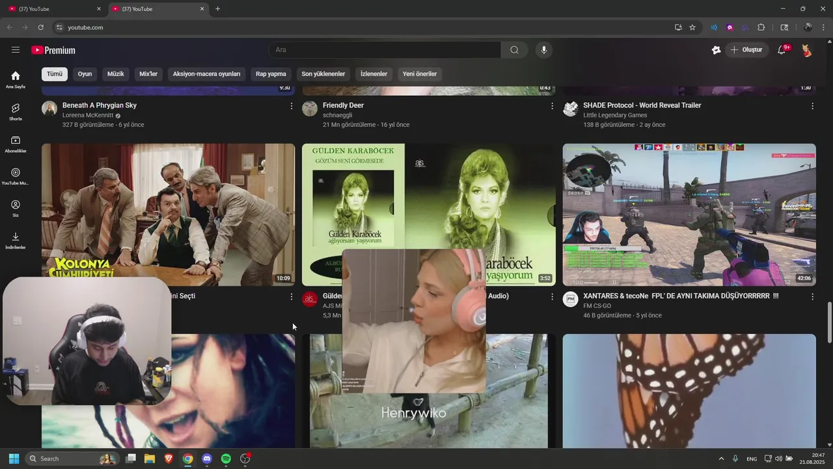Open SHADE Protocol - World Reveal Trailer title
Viewport: 833px width, 469px height.
[642, 105]
